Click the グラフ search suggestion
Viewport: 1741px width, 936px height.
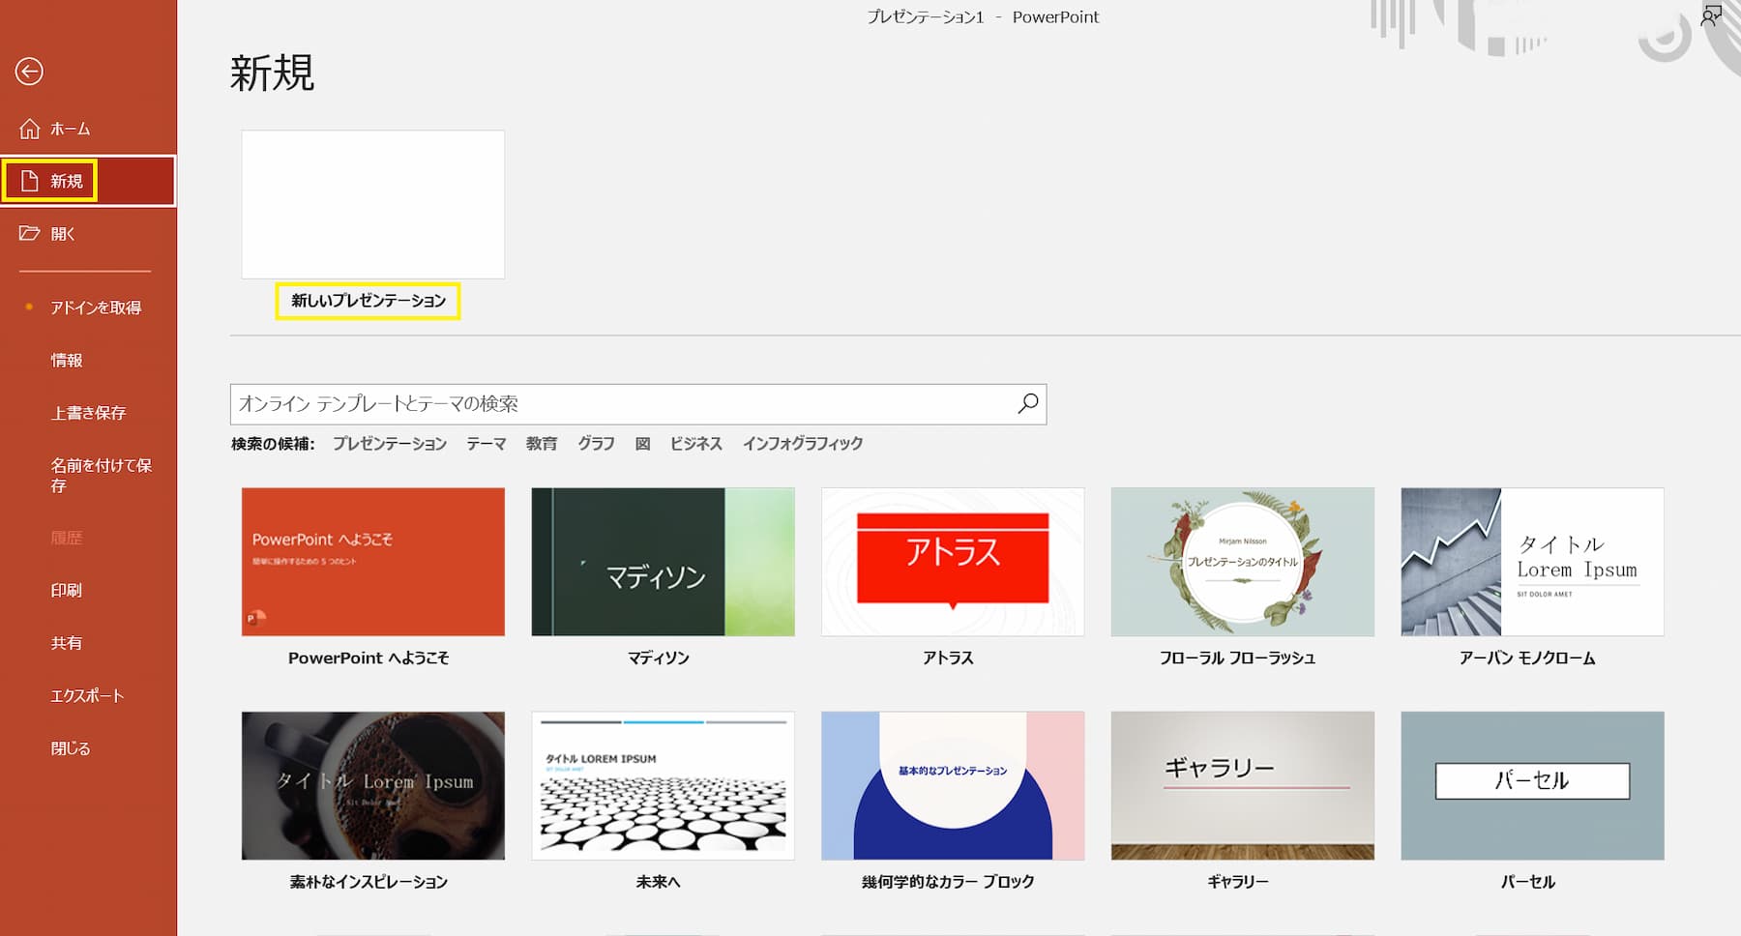coord(597,443)
